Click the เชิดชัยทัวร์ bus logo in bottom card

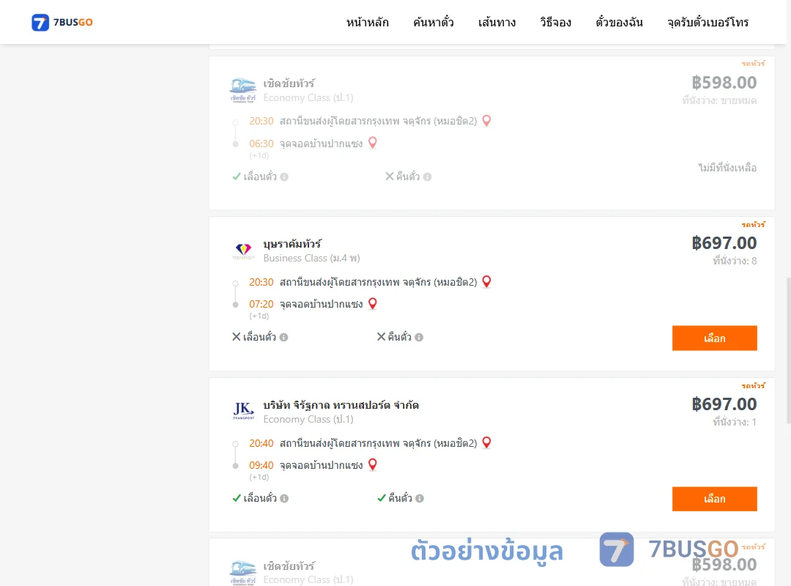click(243, 573)
